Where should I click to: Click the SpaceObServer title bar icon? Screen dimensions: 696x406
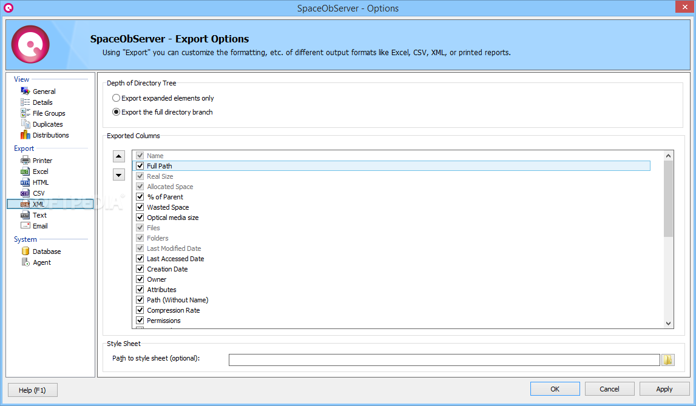(8, 7)
